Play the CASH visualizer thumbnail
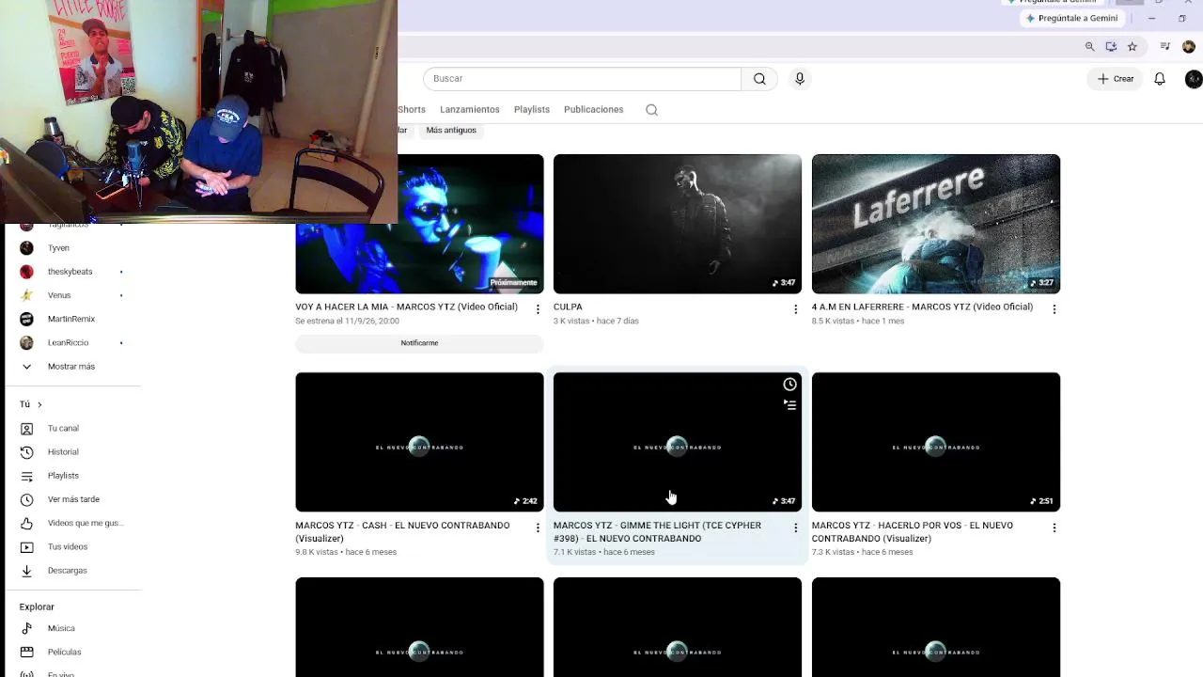 tap(419, 442)
